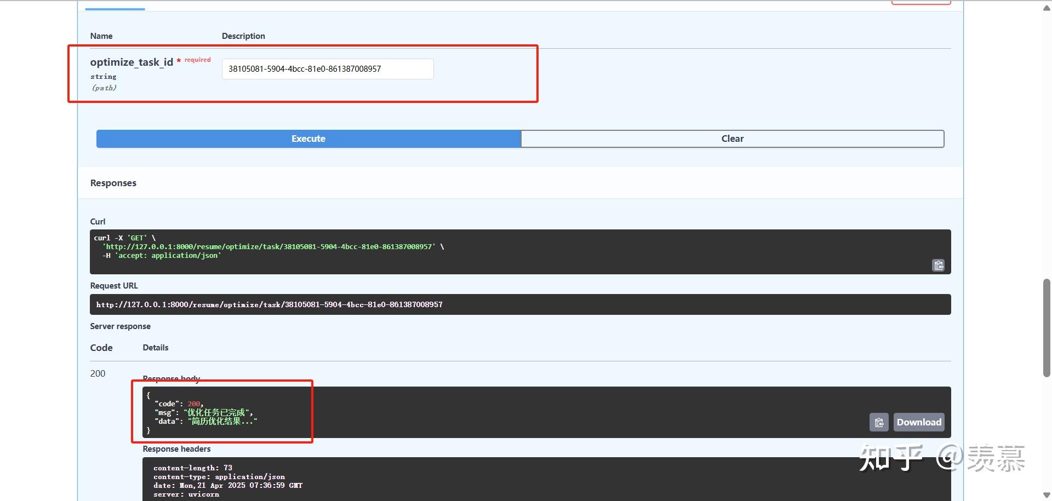1052x501 pixels.
Task: Select the optimize_task_id input field
Action: [327, 68]
